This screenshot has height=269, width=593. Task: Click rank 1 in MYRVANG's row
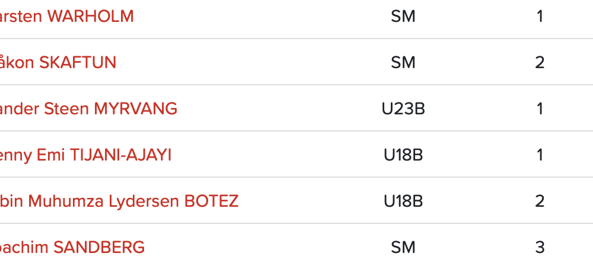[x=540, y=109]
